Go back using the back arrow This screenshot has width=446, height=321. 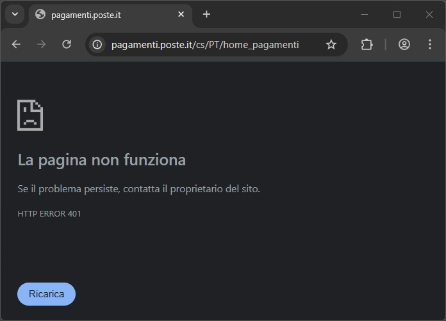tap(16, 44)
